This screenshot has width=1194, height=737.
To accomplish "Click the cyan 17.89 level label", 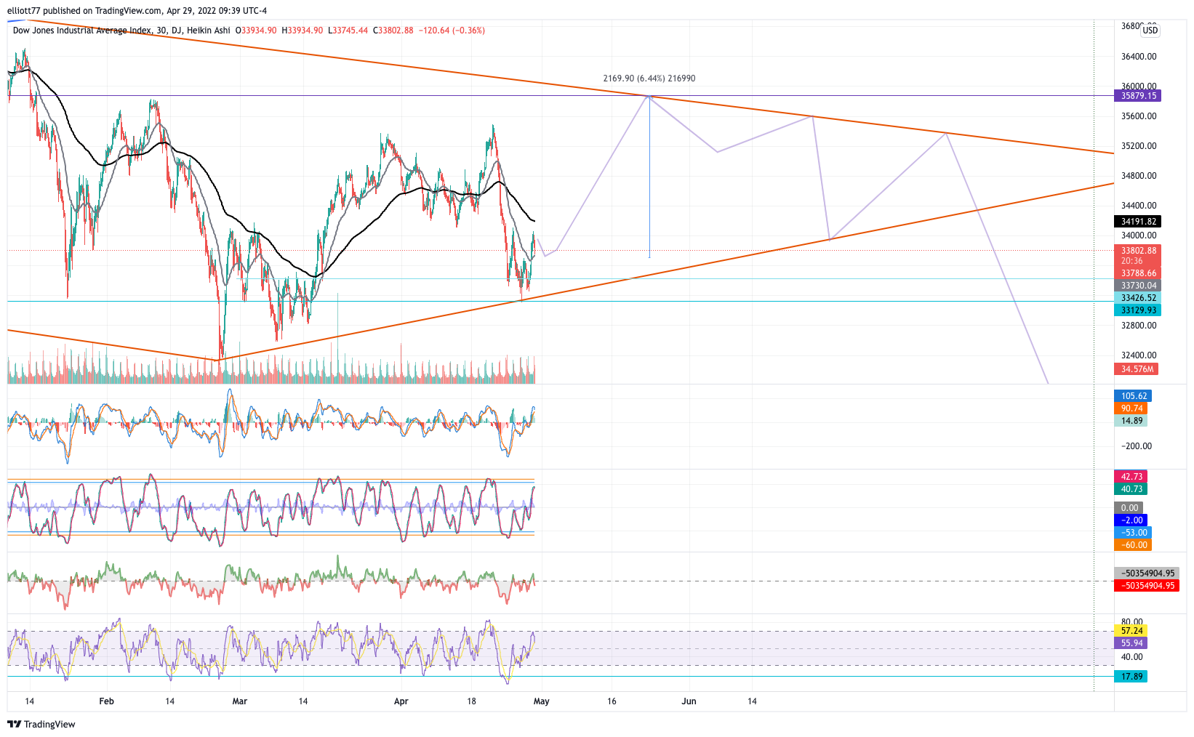I will tap(1131, 677).
